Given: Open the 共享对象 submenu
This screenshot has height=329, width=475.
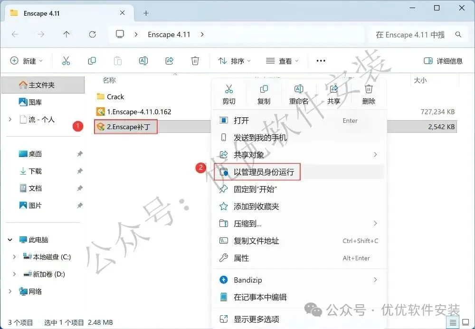Looking at the screenshot, I should 299,155.
